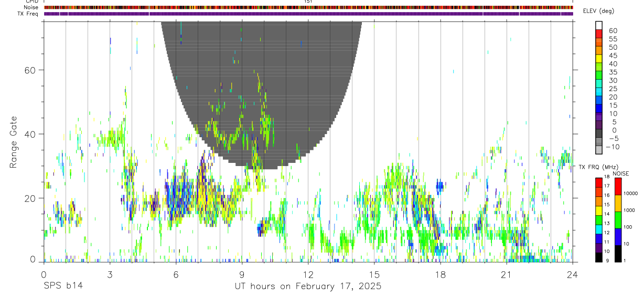This screenshot has width=644, height=297.
Task: Select the pure yellow segment of ELEV colorbar
Action: (x=599, y=59)
